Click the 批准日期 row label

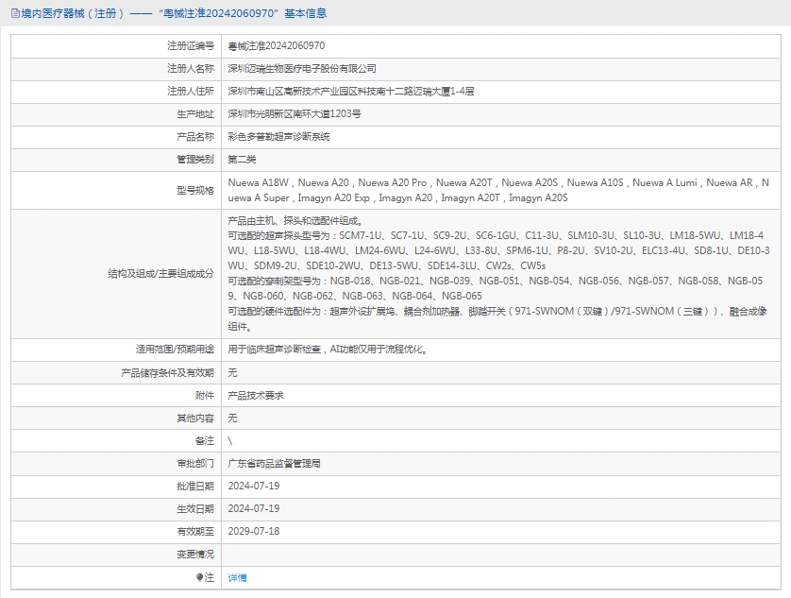point(195,486)
